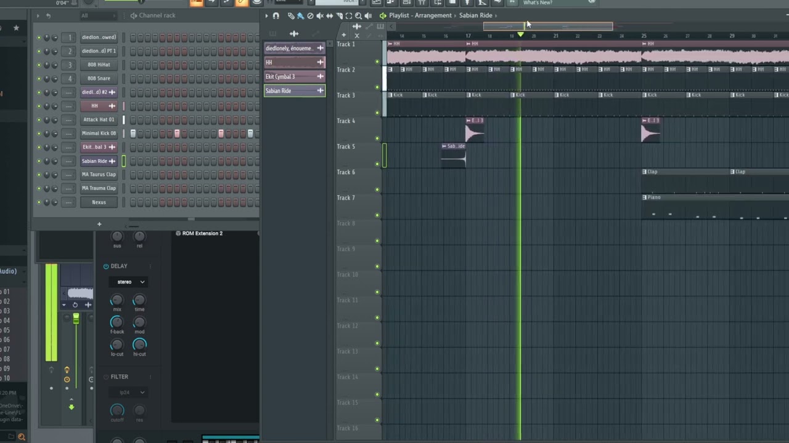
Task: Mute Track 5 using its green dot
Action: pyautogui.click(x=377, y=164)
